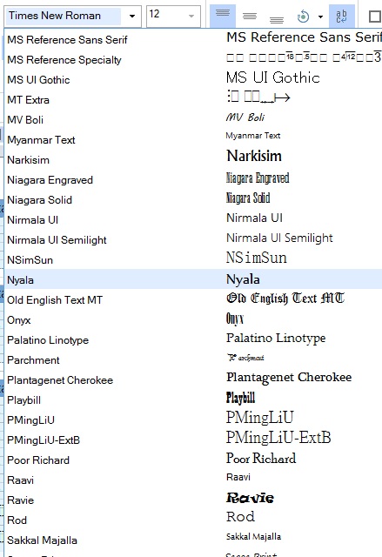Click the text orientation rotate icon
The image size is (382, 557).
303,17
